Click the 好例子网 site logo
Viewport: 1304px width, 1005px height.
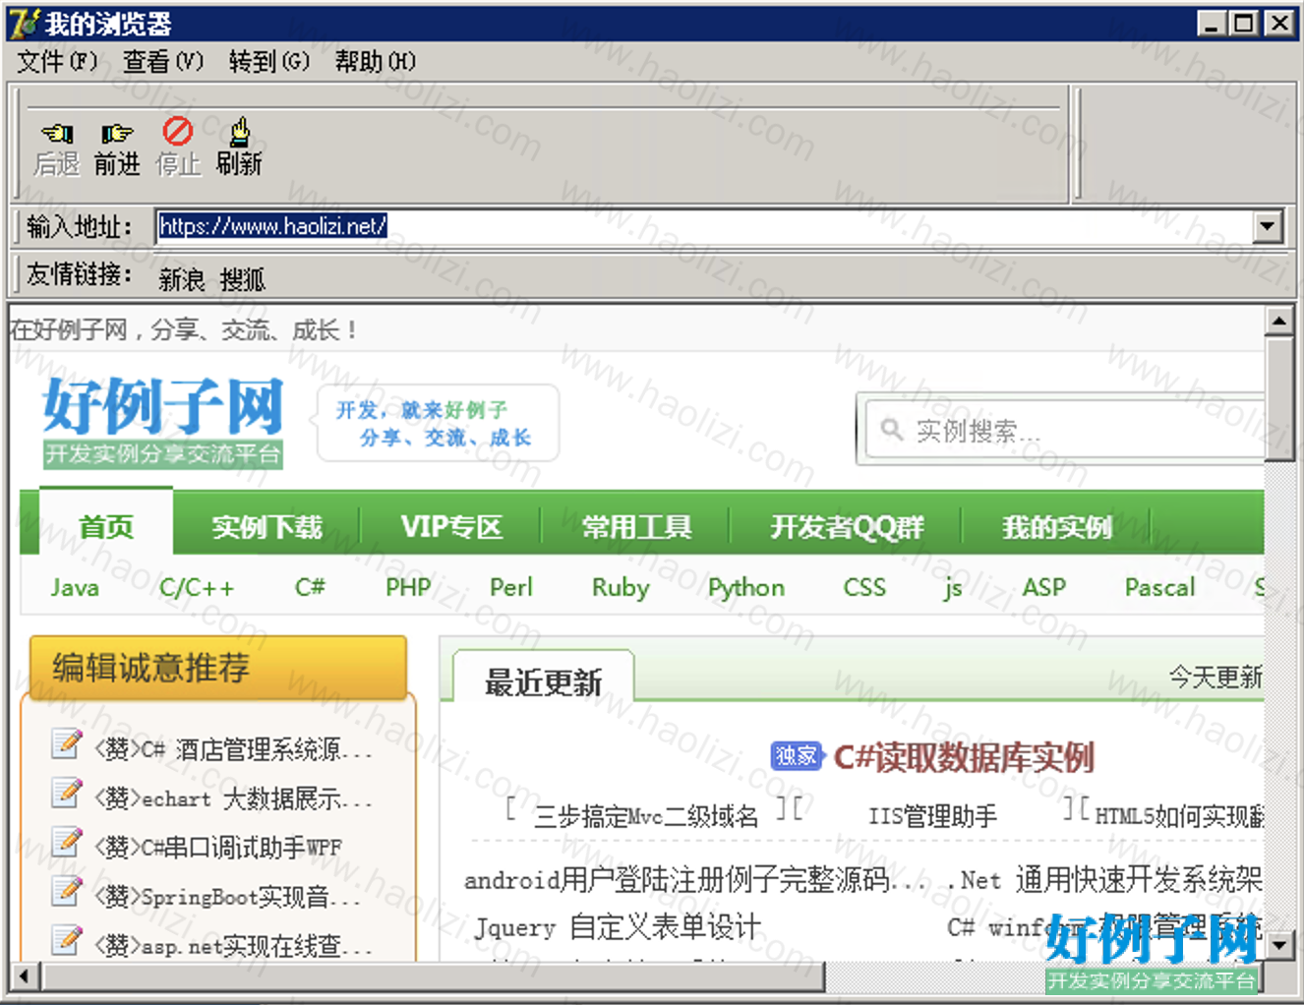(163, 421)
